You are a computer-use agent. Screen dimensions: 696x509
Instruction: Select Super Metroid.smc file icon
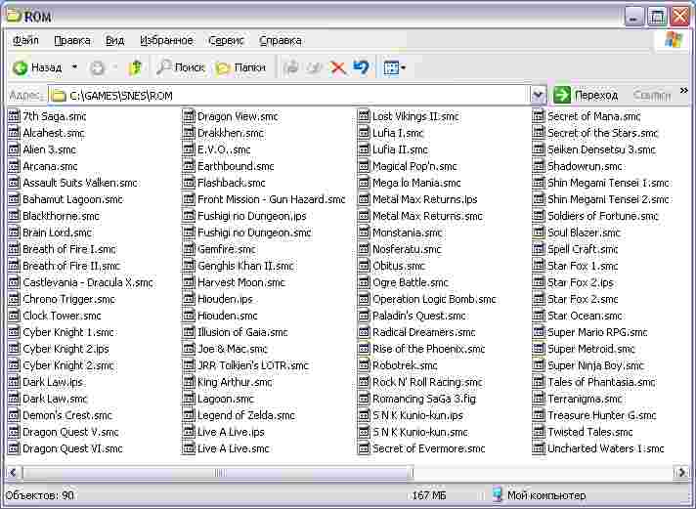pos(539,349)
